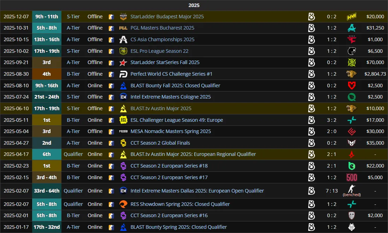The width and height of the screenshot is (388, 233).
Task: Select the $70,000 prize value
Action: [375, 62]
